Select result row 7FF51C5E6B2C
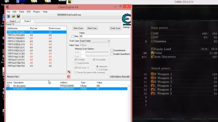Viewport: 218px width, 122px height. (37, 38)
